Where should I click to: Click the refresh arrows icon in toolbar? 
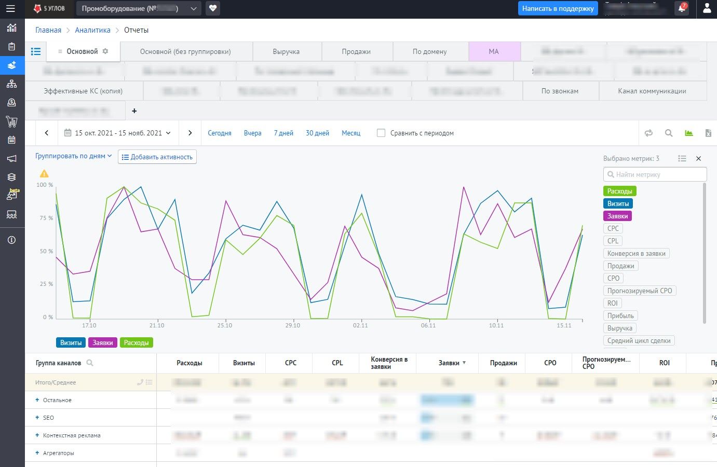coord(648,133)
